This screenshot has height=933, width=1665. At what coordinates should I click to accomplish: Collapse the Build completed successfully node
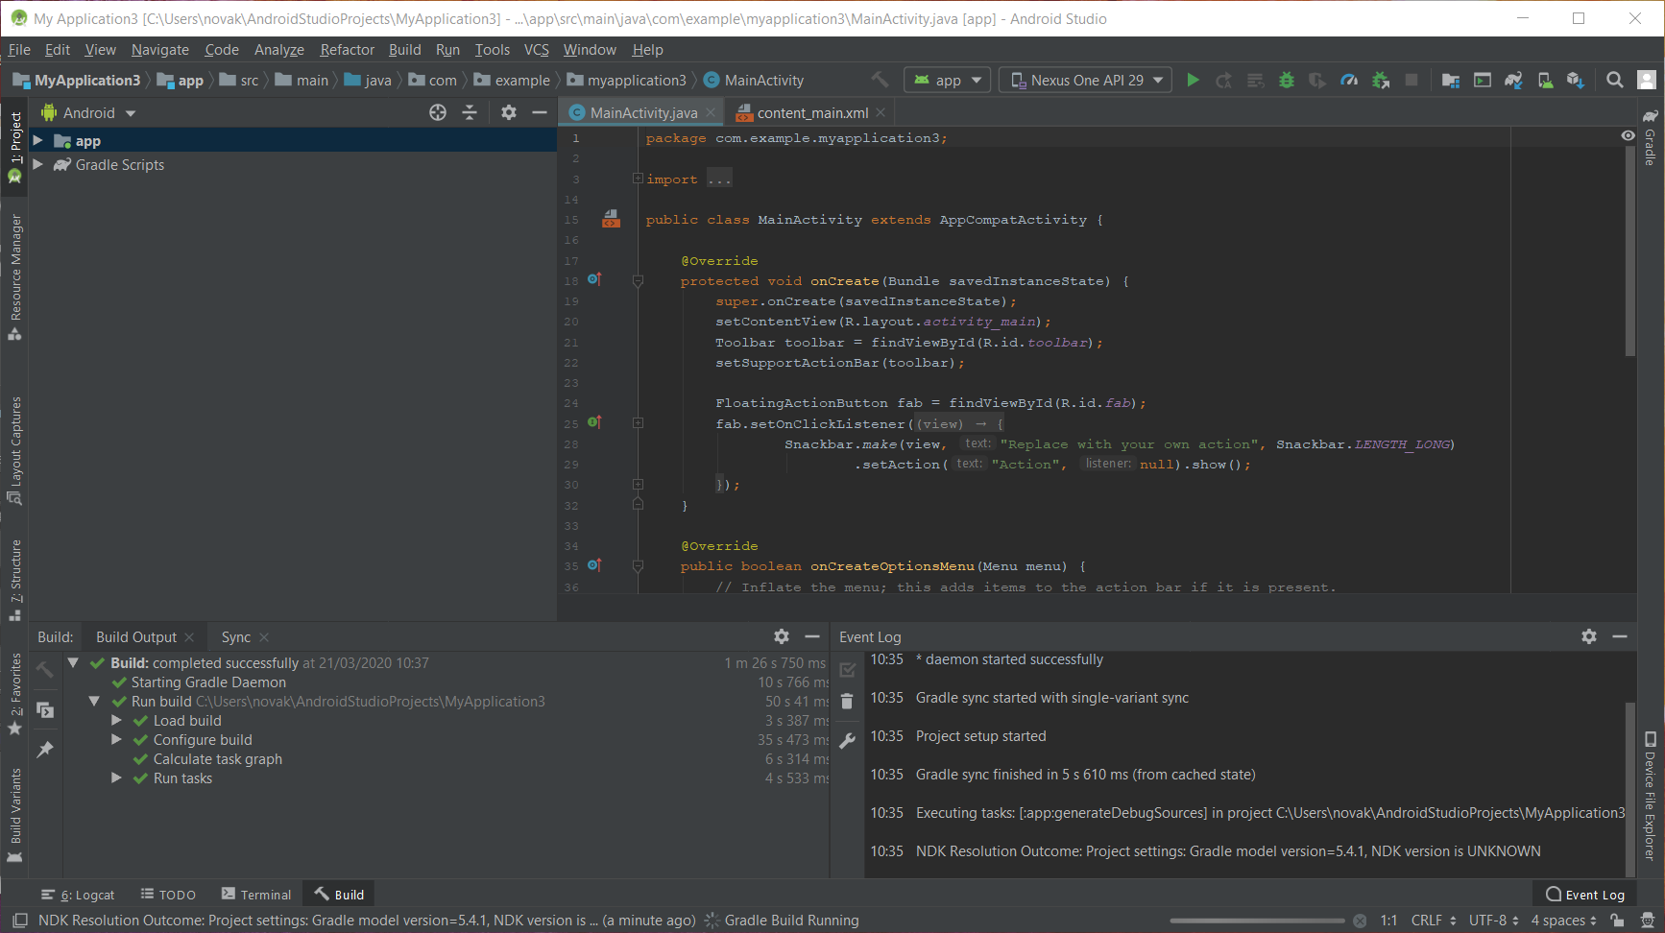(73, 663)
